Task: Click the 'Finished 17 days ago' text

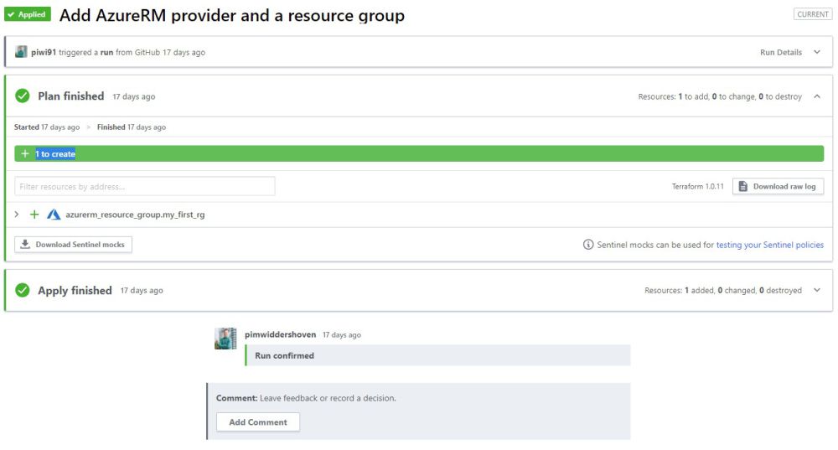Action: coord(132,127)
